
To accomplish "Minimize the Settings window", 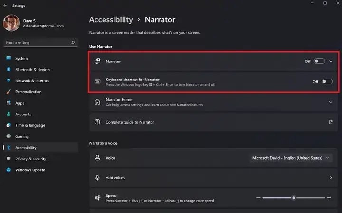I will [313, 3].
